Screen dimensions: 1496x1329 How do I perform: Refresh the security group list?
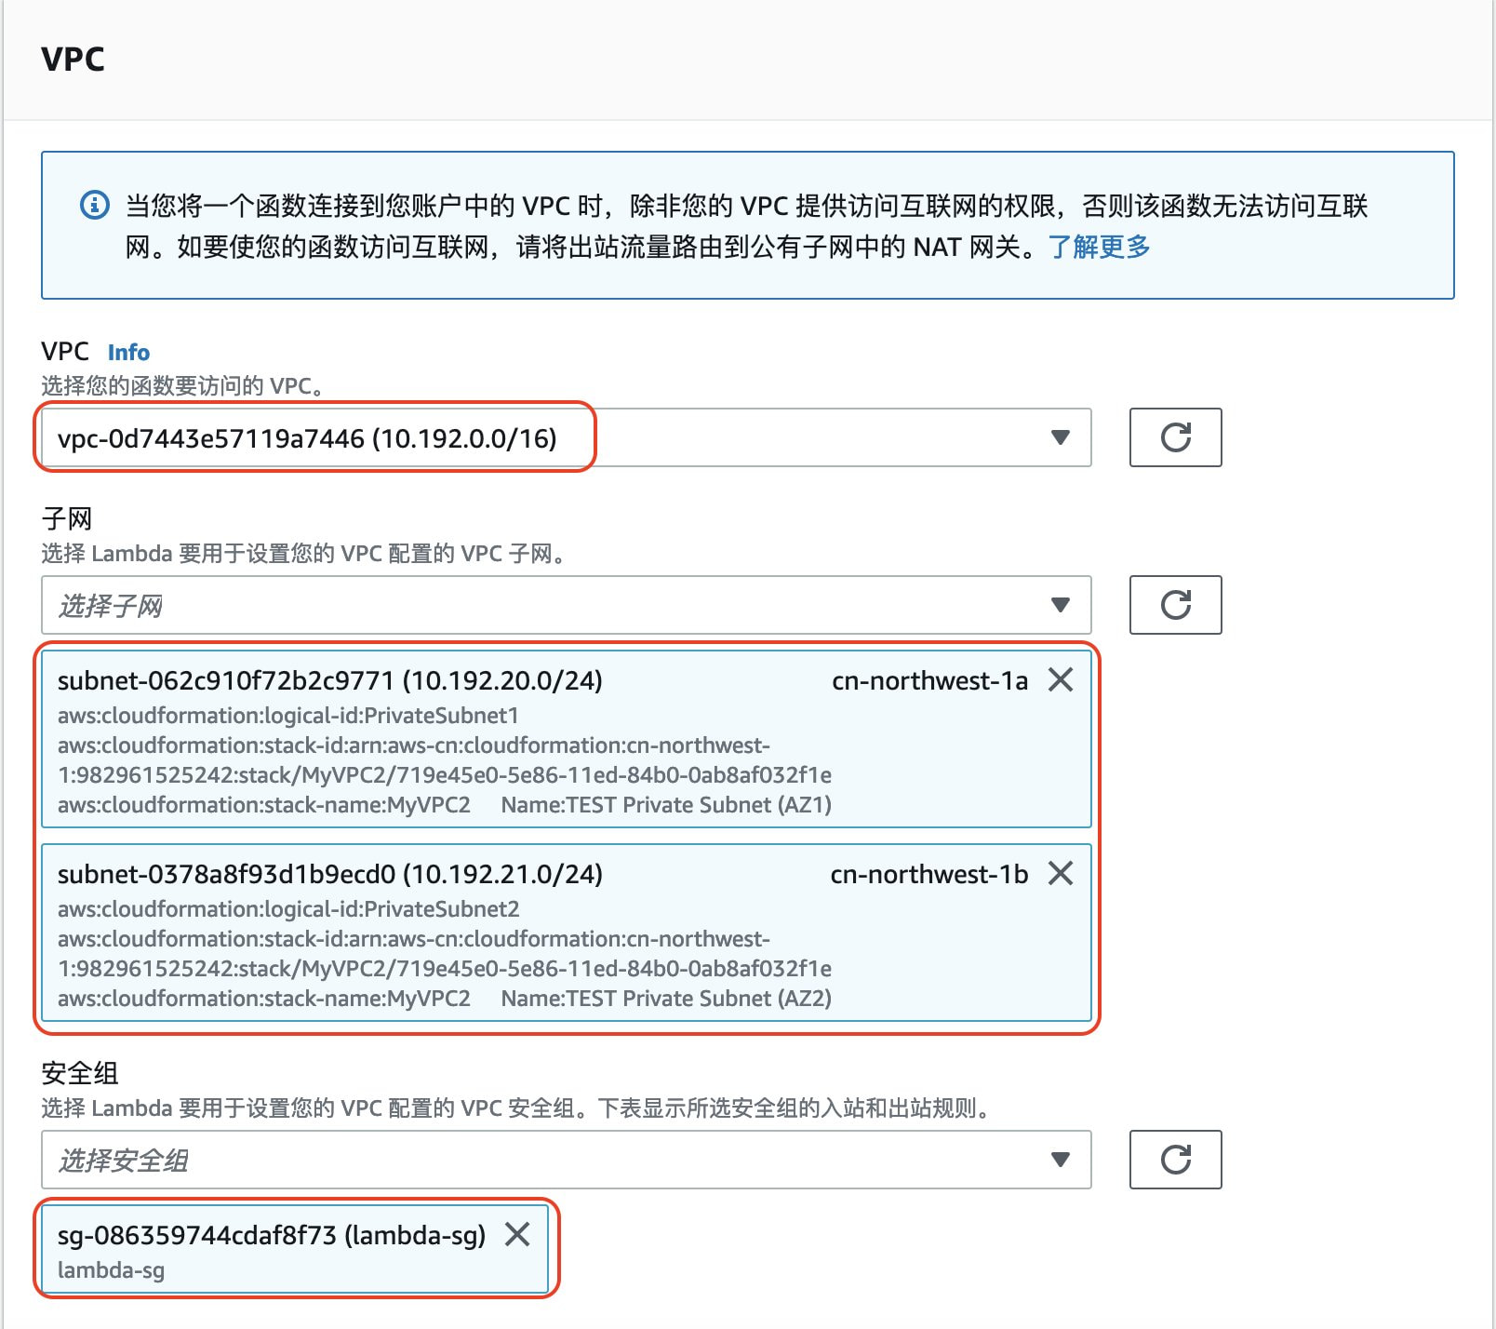[1175, 1160]
